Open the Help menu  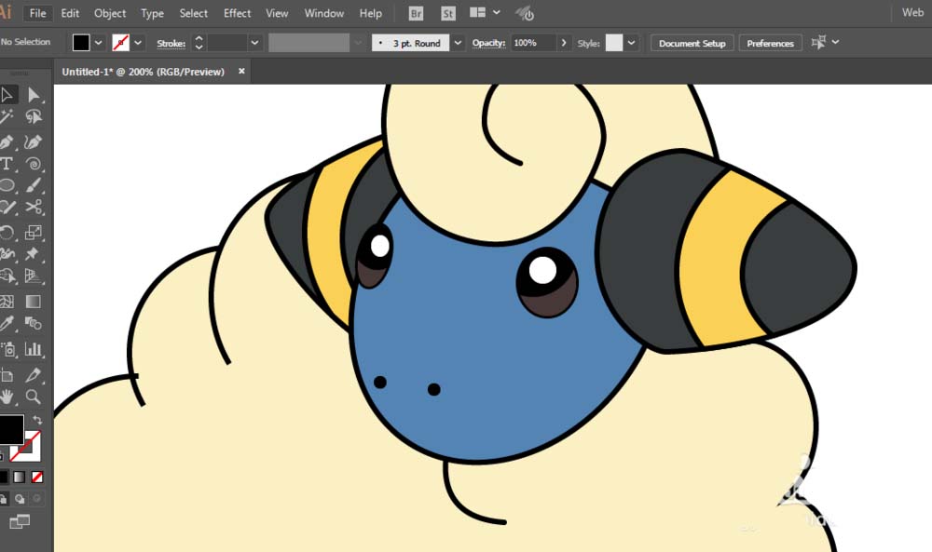coord(371,13)
